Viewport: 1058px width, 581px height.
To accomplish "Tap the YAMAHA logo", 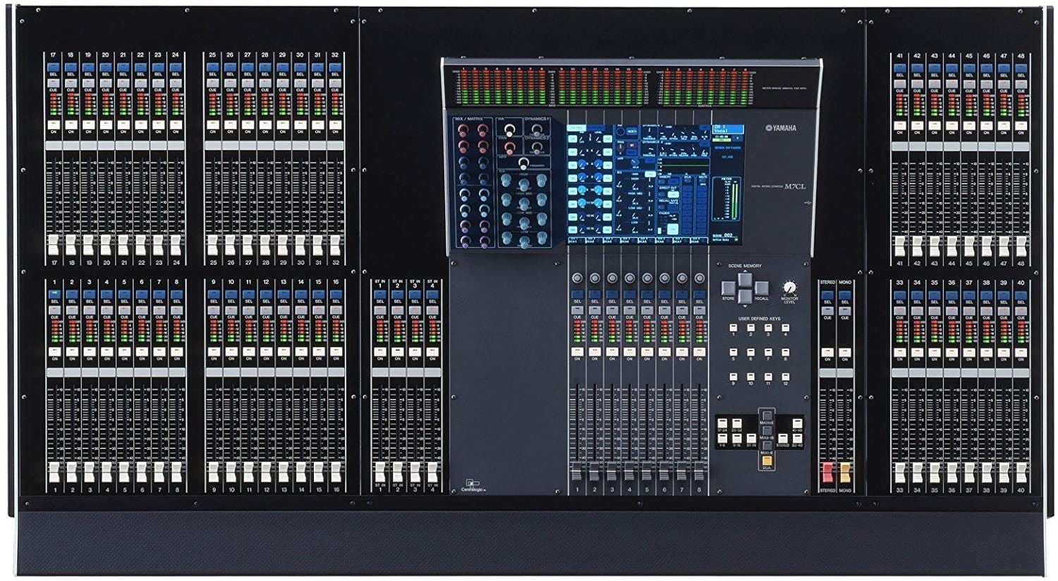I will tap(781, 128).
